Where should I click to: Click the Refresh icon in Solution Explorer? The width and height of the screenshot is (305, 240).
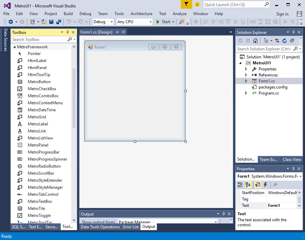[x=285, y=41]
